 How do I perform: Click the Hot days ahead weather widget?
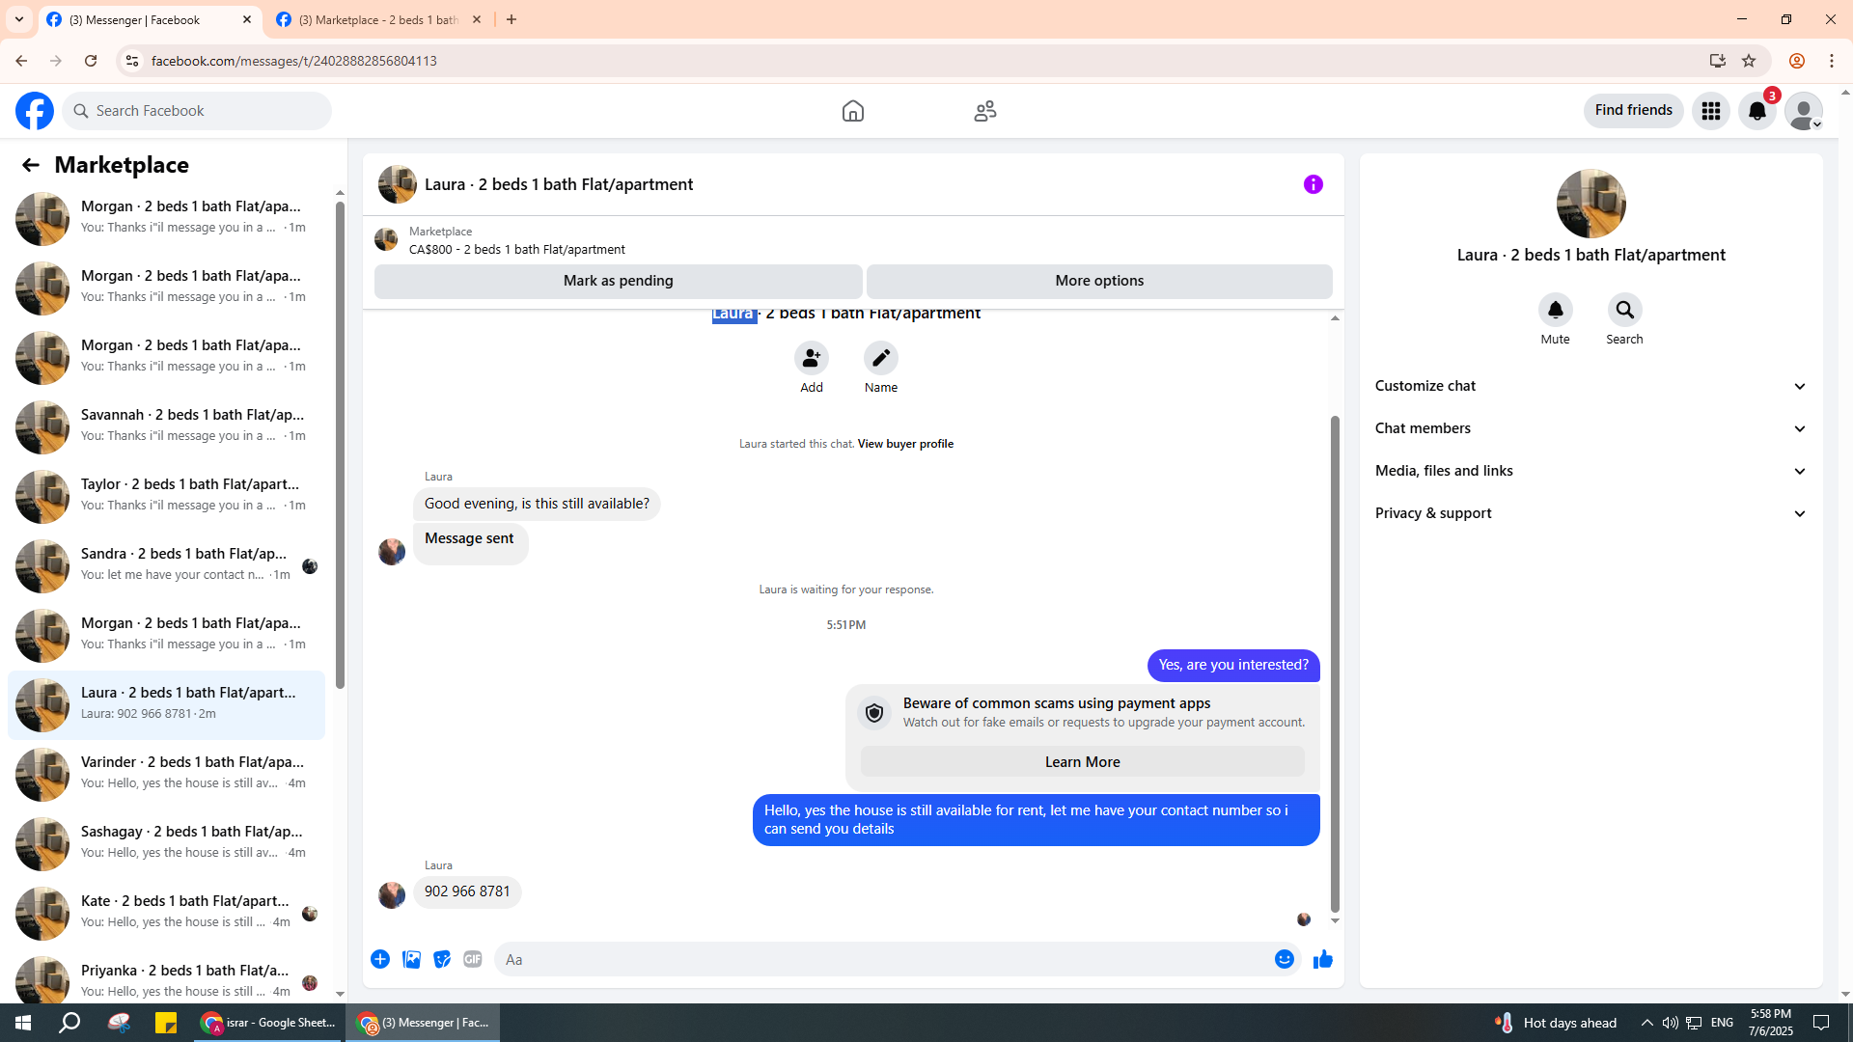[x=1556, y=1023]
